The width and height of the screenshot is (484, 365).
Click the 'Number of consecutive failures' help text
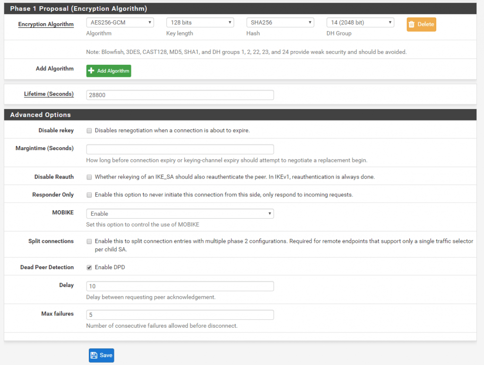tap(162, 326)
